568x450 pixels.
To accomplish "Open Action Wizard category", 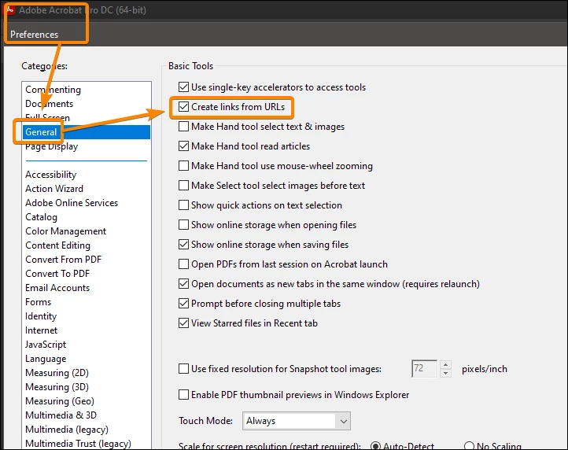I will pos(54,189).
